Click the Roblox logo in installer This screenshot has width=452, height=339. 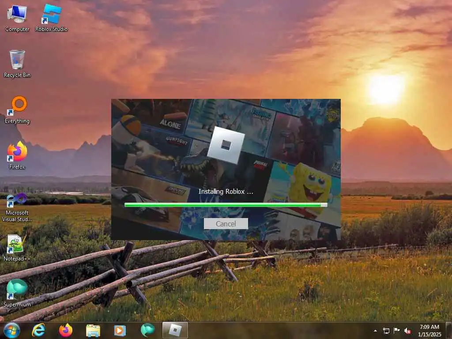[226, 145]
